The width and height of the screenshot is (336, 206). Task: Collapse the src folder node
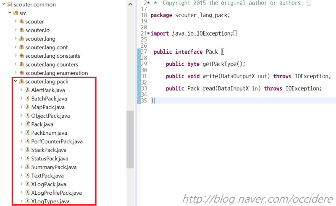pos(10,13)
